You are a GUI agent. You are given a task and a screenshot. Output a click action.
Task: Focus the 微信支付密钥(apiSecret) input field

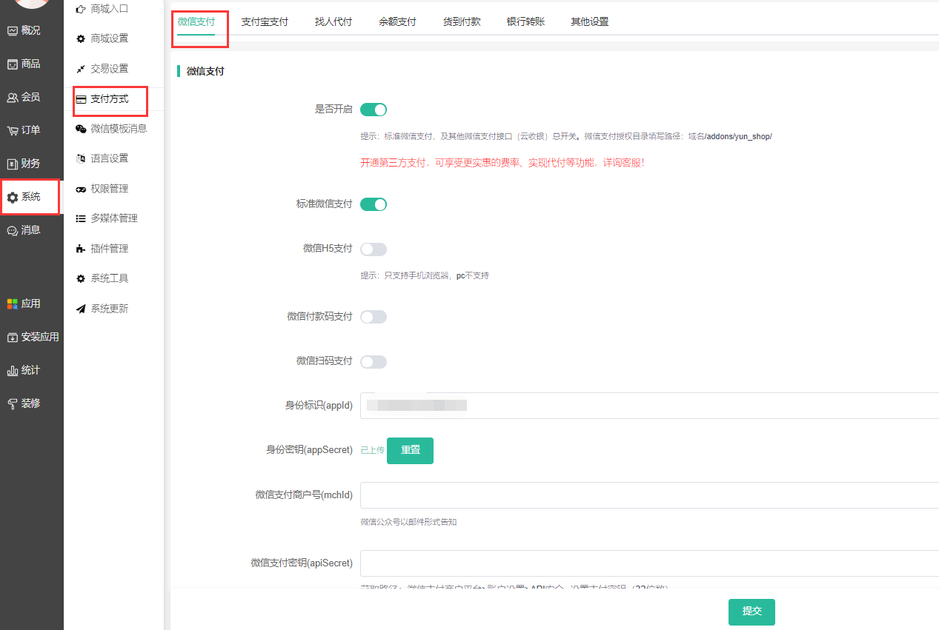[649, 563]
